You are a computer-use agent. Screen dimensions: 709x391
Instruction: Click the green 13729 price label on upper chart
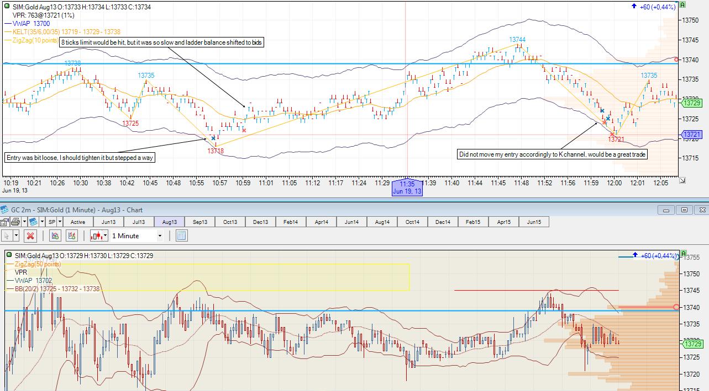(692, 103)
